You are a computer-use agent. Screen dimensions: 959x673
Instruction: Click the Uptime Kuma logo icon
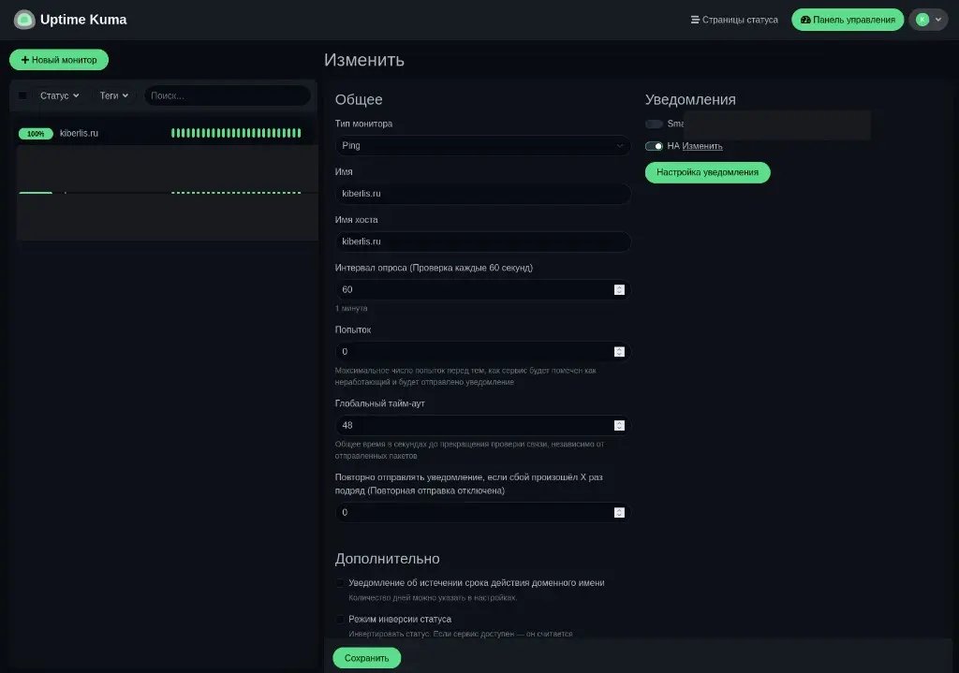pyautogui.click(x=24, y=20)
